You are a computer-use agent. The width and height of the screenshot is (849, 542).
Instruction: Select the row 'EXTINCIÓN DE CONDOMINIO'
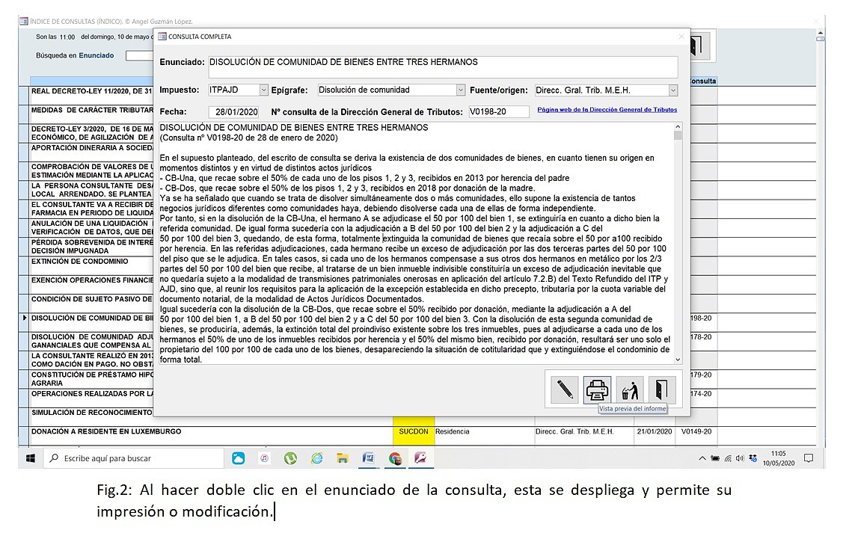tap(91, 265)
